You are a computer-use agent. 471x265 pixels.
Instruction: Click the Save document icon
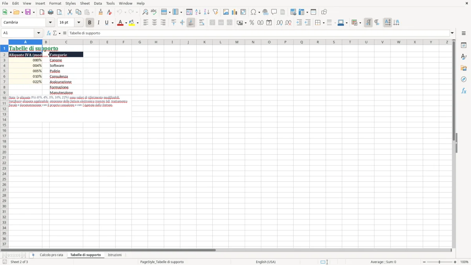click(28, 12)
